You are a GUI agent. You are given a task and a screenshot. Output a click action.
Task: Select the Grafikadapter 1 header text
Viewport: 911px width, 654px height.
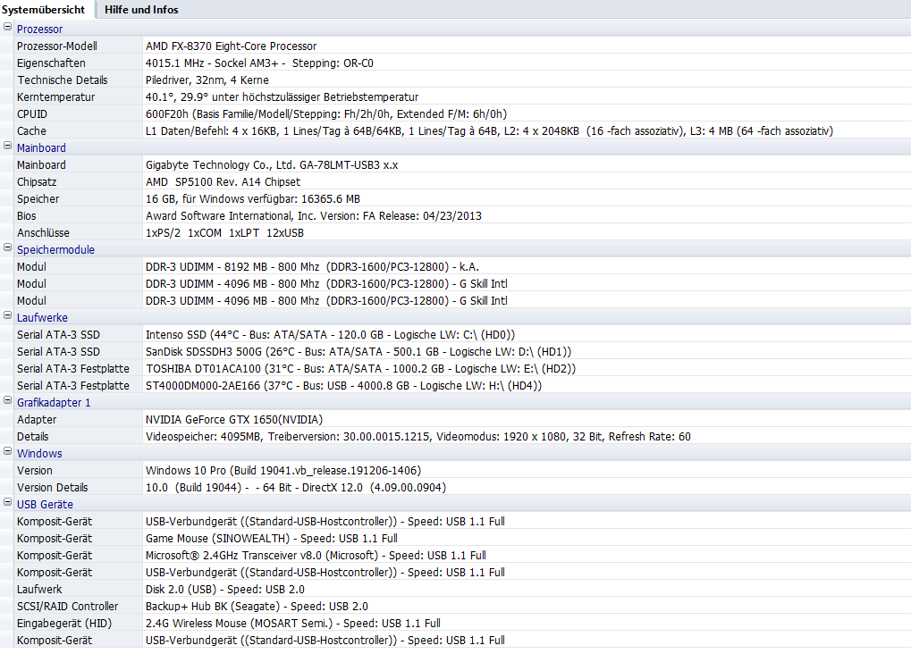point(54,403)
